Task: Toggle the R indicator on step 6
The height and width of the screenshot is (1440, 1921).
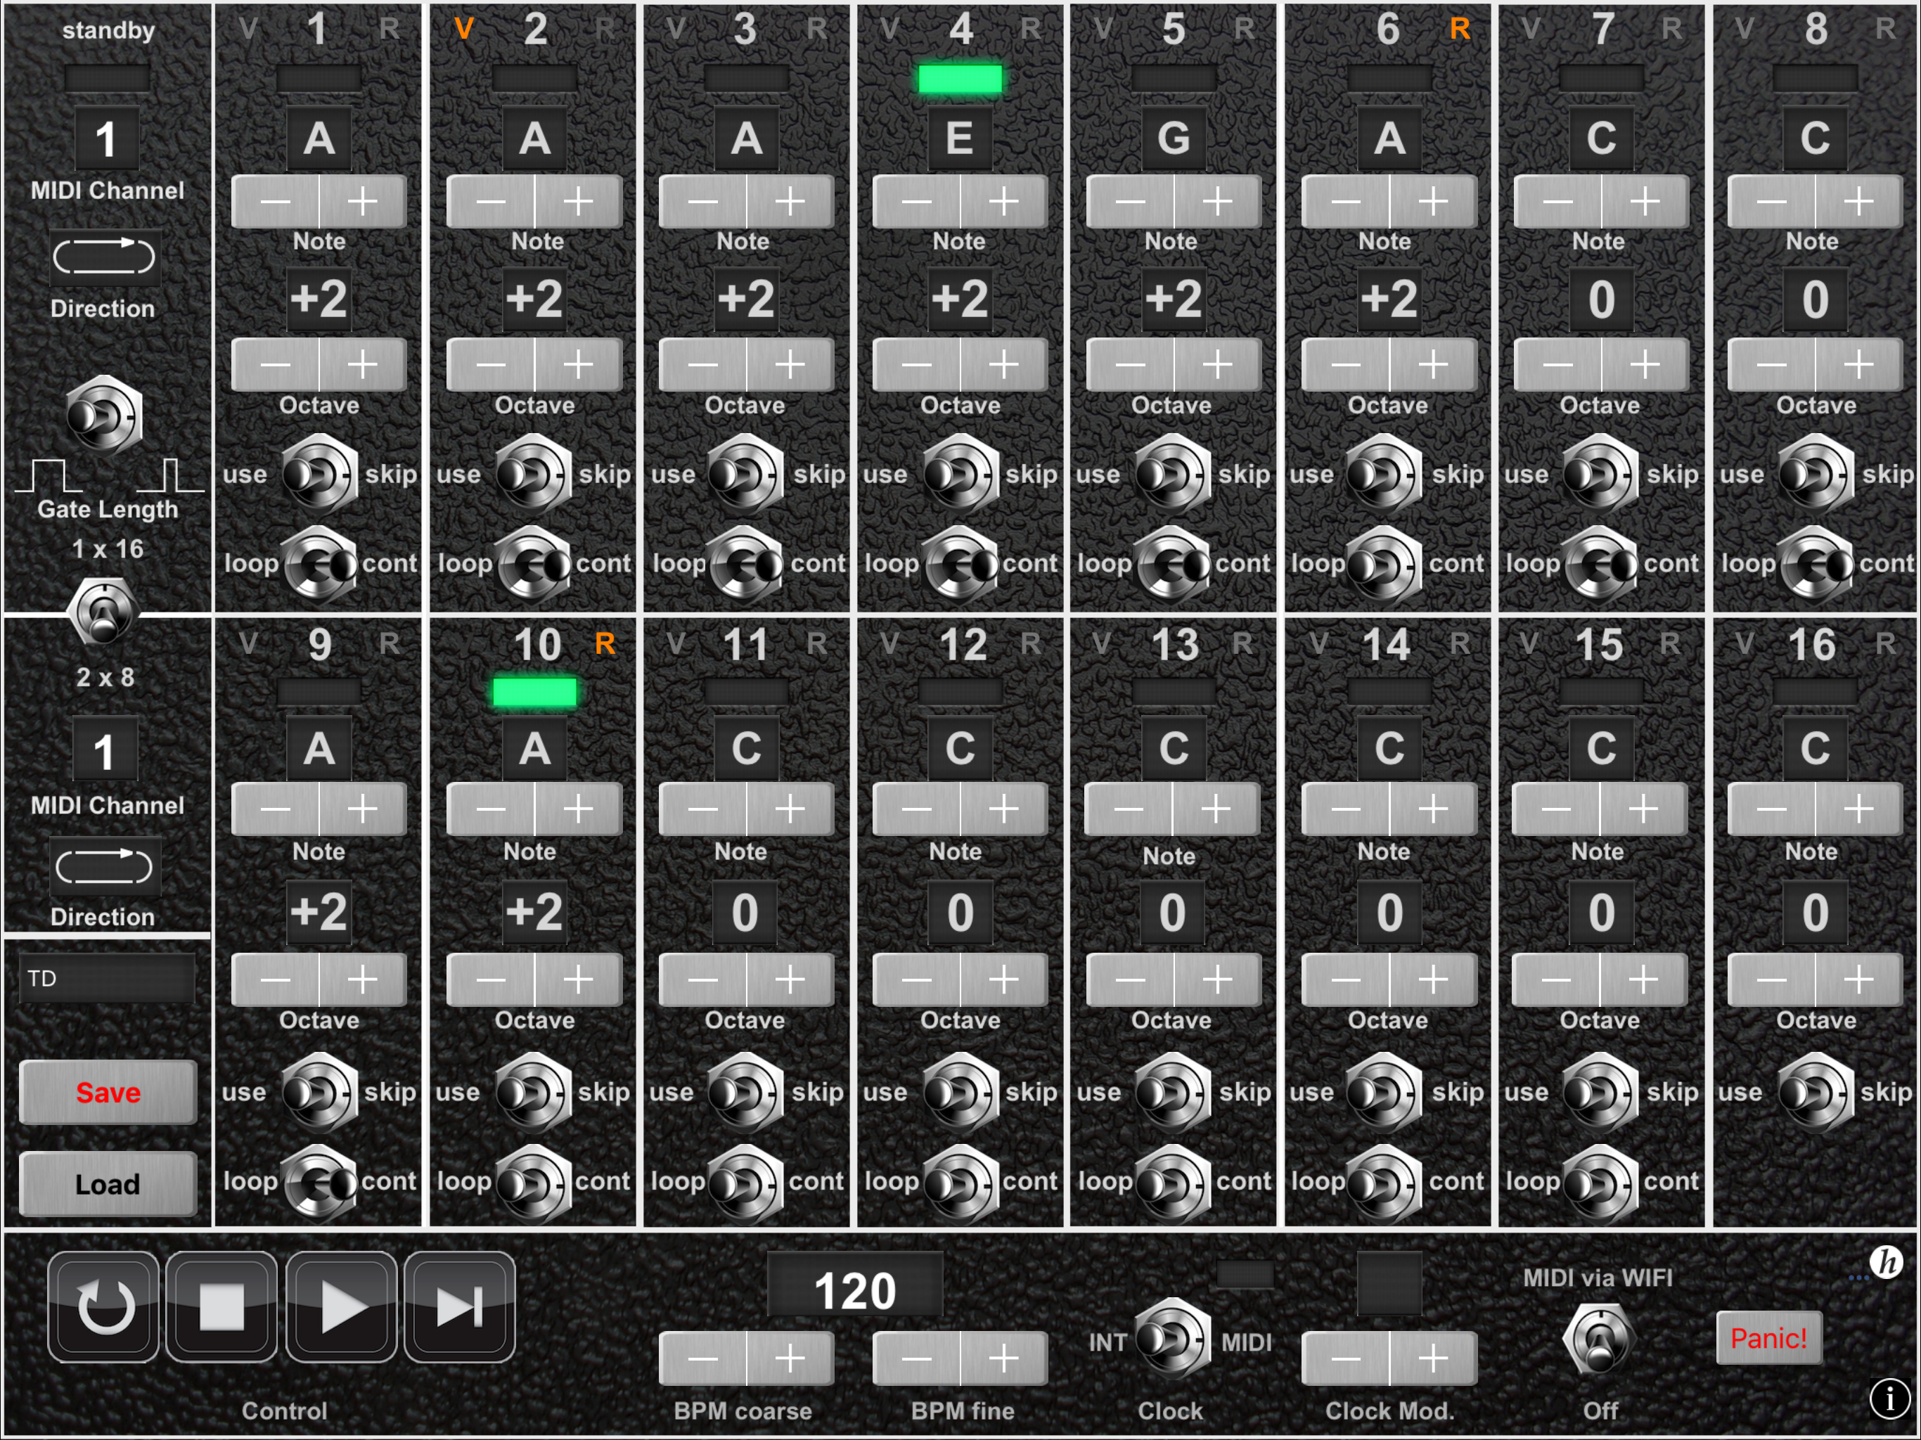Action: (1460, 29)
